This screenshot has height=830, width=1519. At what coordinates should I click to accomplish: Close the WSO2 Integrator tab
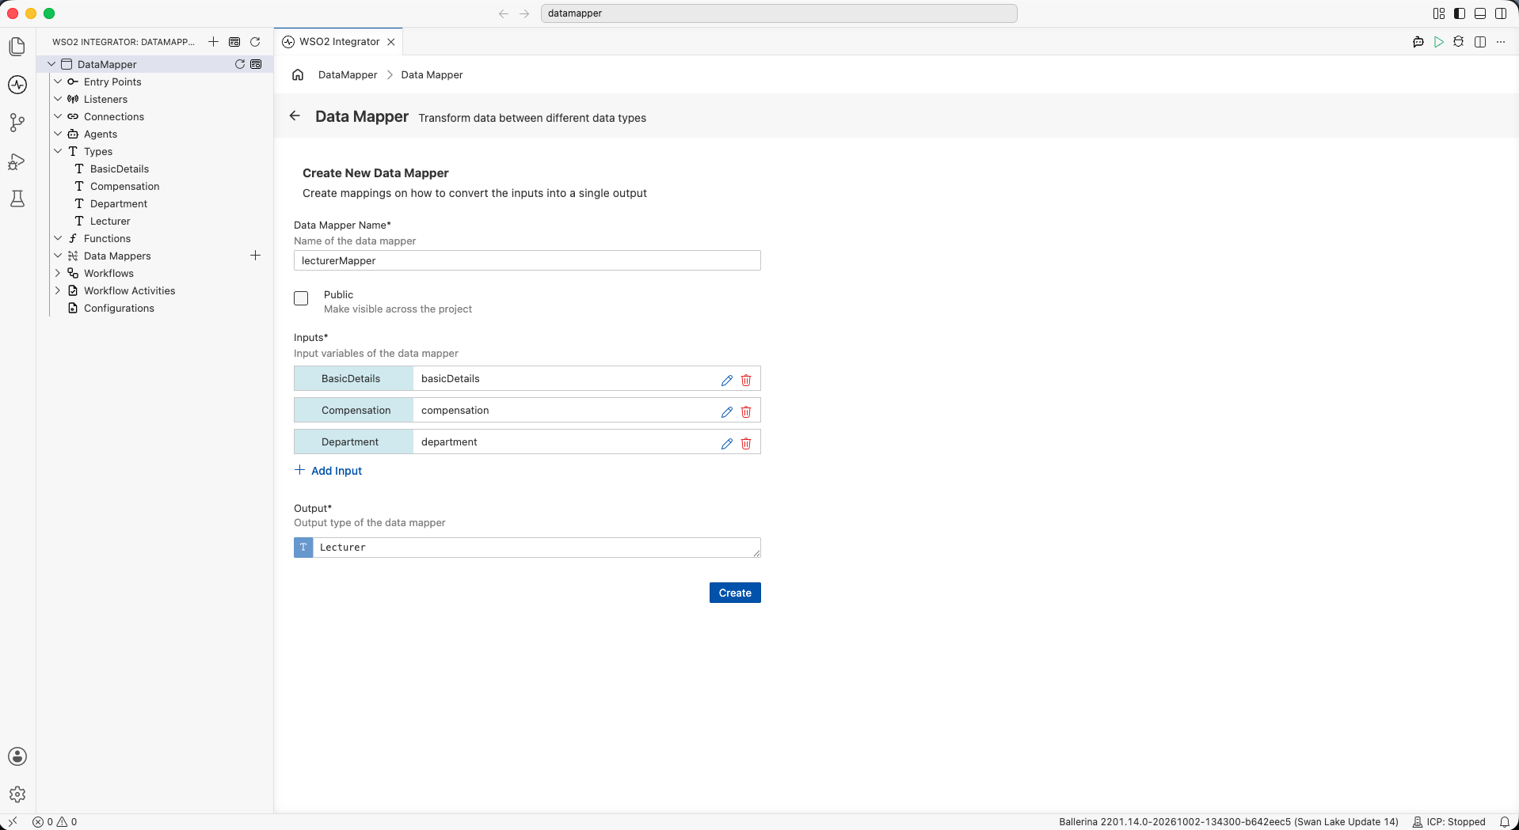click(391, 42)
